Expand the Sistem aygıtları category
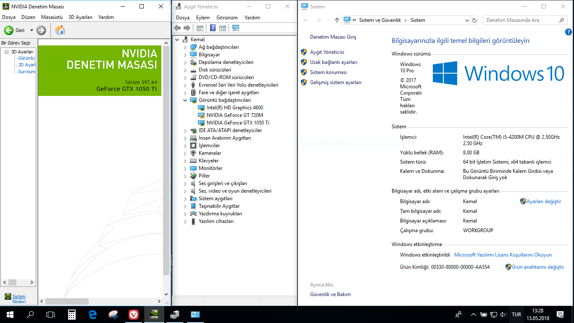The image size is (574, 323). point(185,199)
